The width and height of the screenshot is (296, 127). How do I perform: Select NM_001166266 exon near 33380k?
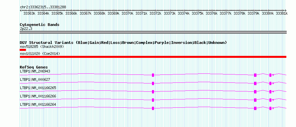270,100
